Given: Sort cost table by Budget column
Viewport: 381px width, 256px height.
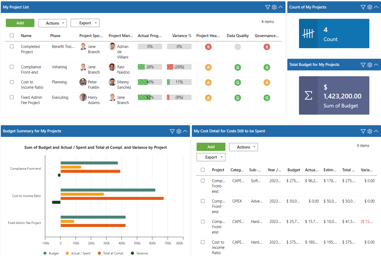Looking at the screenshot, I should pyautogui.click(x=294, y=170).
